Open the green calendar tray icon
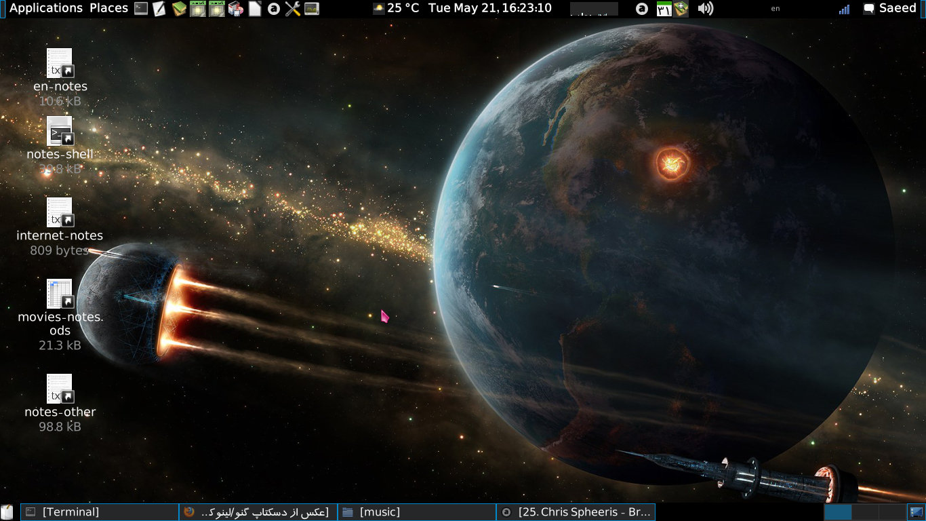The image size is (926, 521). tap(664, 9)
